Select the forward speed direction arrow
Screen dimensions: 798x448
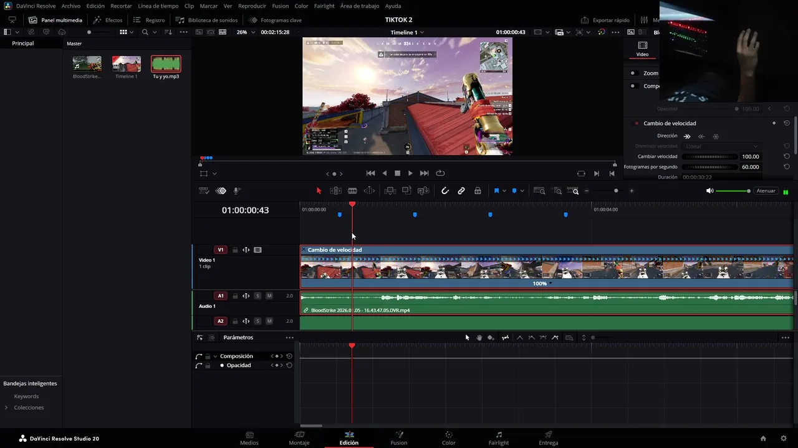(x=687, y=136)
